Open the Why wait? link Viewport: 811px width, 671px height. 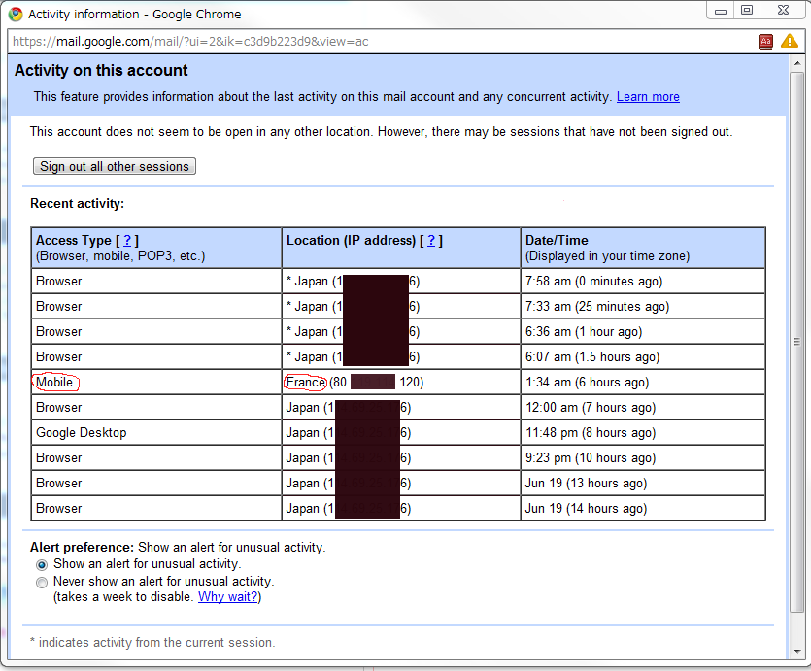click(x=227, y=596)
